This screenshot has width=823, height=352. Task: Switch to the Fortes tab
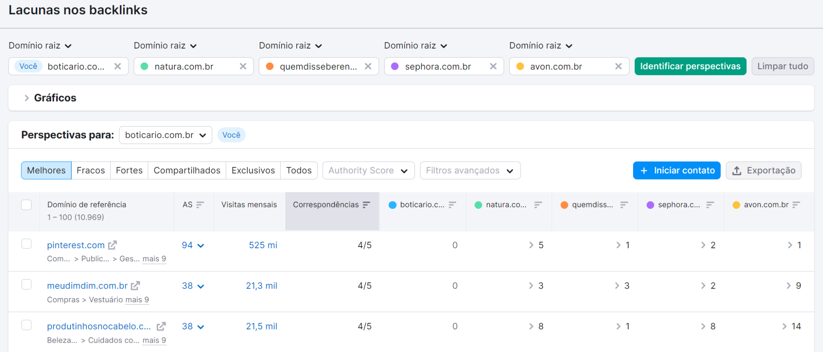coord(129,171)
